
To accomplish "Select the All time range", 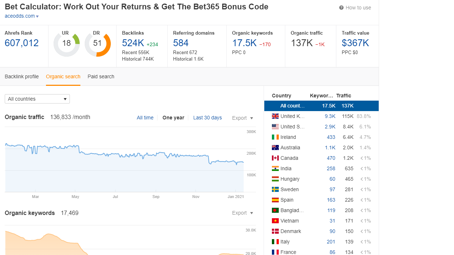I will [x=145, y=118].
